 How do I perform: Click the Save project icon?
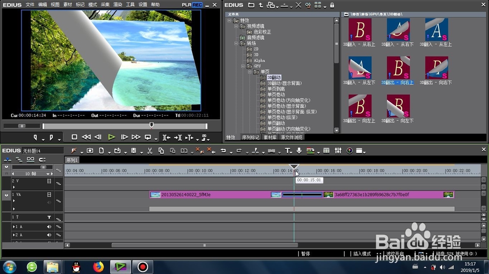(133, 151)
